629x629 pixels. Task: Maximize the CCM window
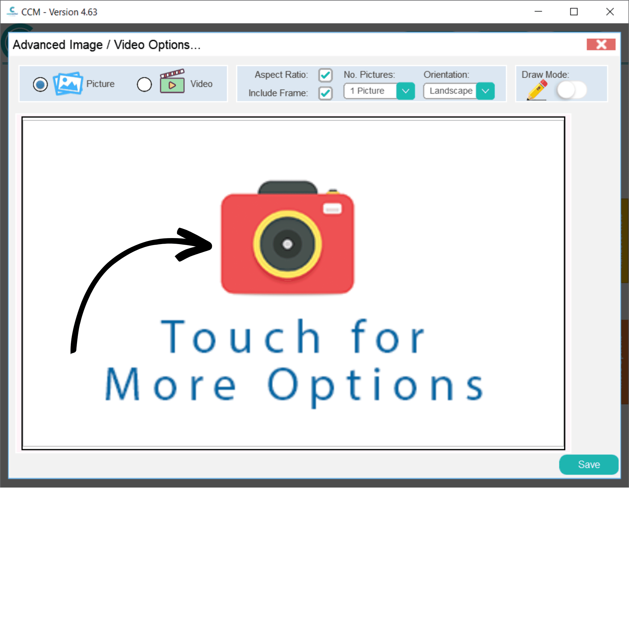tap(574, 12)
